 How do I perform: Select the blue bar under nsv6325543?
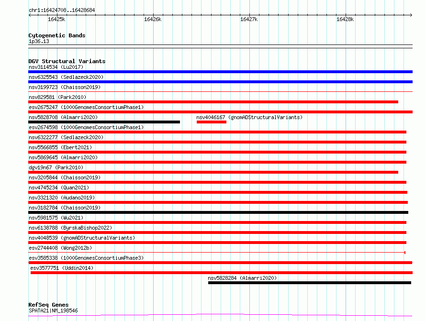220,82
